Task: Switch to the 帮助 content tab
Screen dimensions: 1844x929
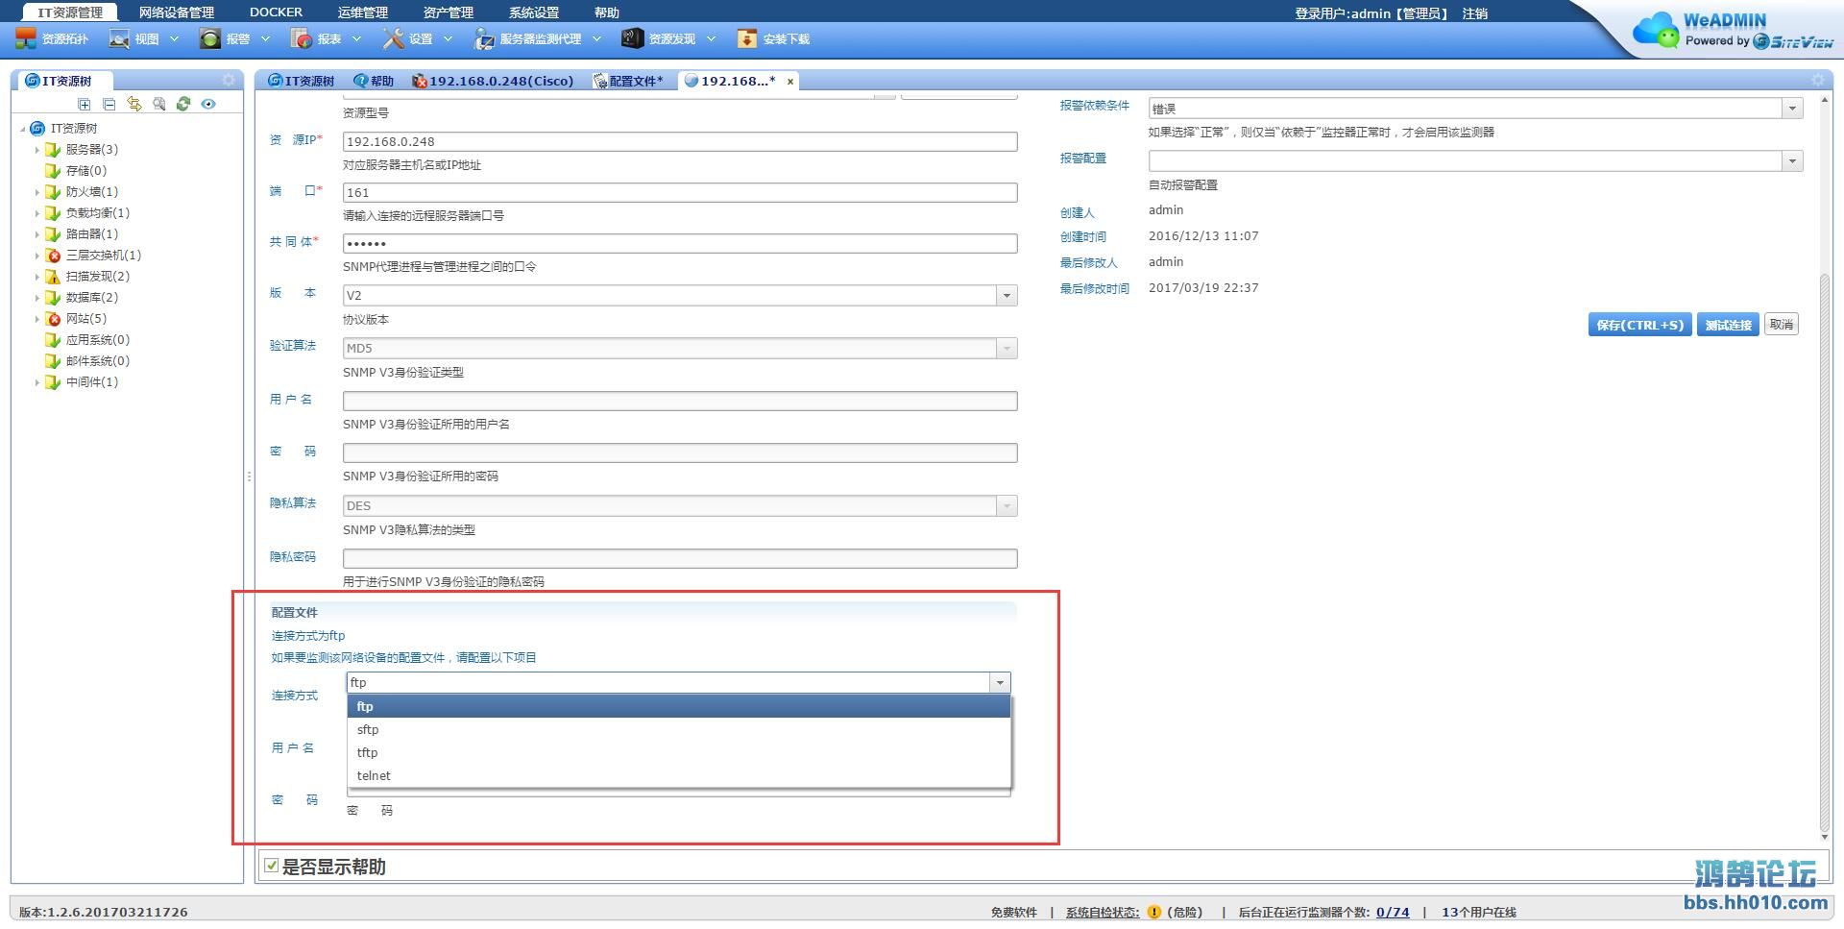Action: tap(375, 81)
